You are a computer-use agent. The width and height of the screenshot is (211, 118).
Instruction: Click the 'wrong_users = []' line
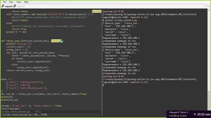(17, 49)
